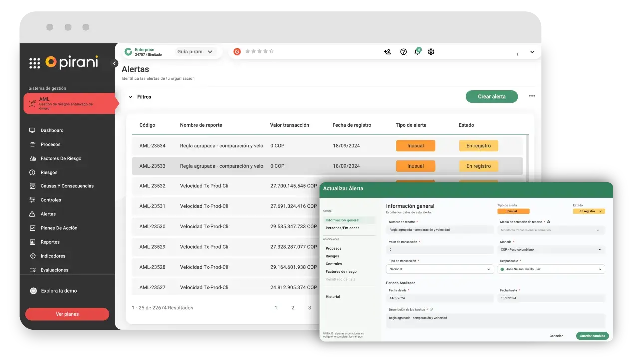The image size is (639, 359).
Task: Select Alertas in the sidebar menu
Action: 48,214
